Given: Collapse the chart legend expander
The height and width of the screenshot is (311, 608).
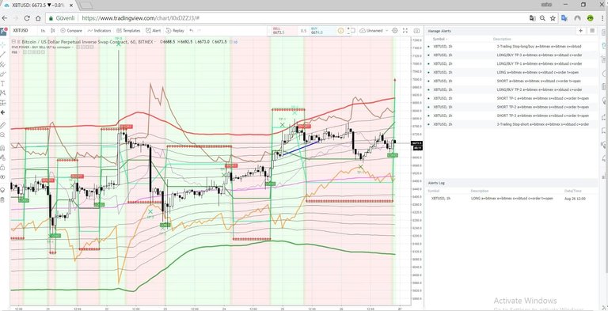Looking at the screenshot, I should (x=13, y=41).
